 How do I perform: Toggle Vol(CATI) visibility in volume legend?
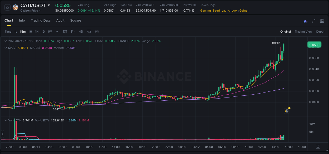pos(14,120)
